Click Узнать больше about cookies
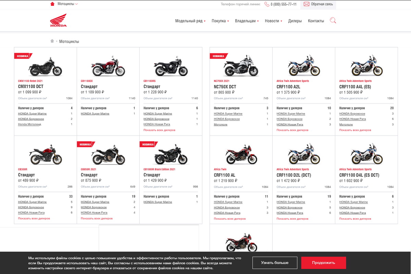411x274 pixels. [275, 263]
